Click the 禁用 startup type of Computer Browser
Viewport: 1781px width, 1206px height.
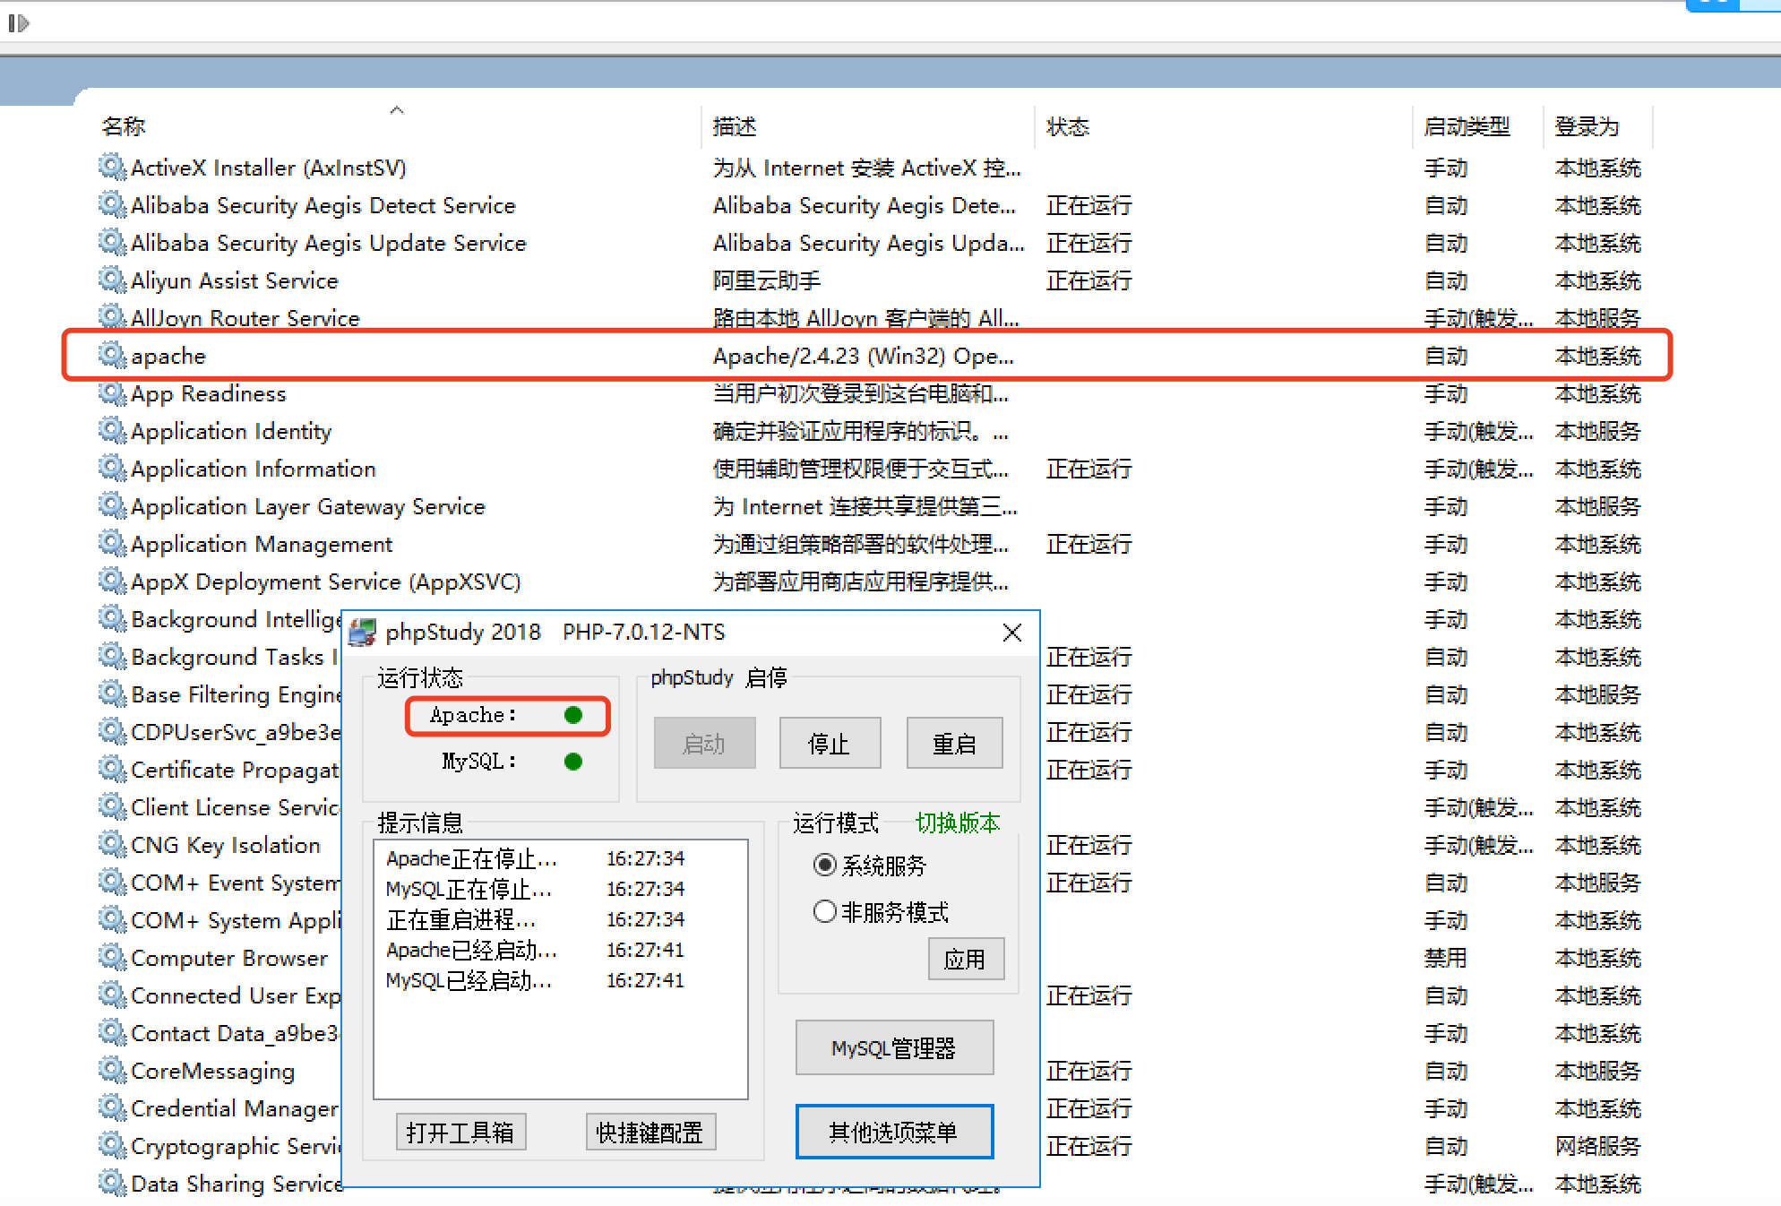(x=1445, y=958)
